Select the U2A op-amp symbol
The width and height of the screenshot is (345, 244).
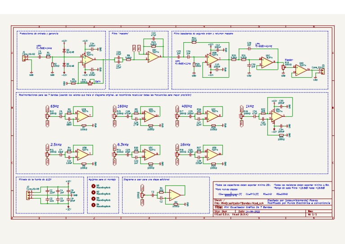[88, 59]
